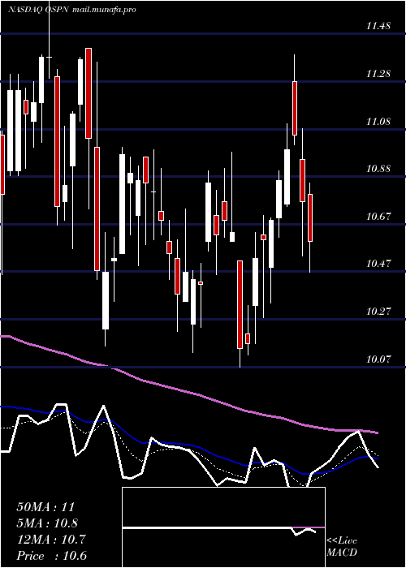Click the 10.67 price axis label

point(378,217)
